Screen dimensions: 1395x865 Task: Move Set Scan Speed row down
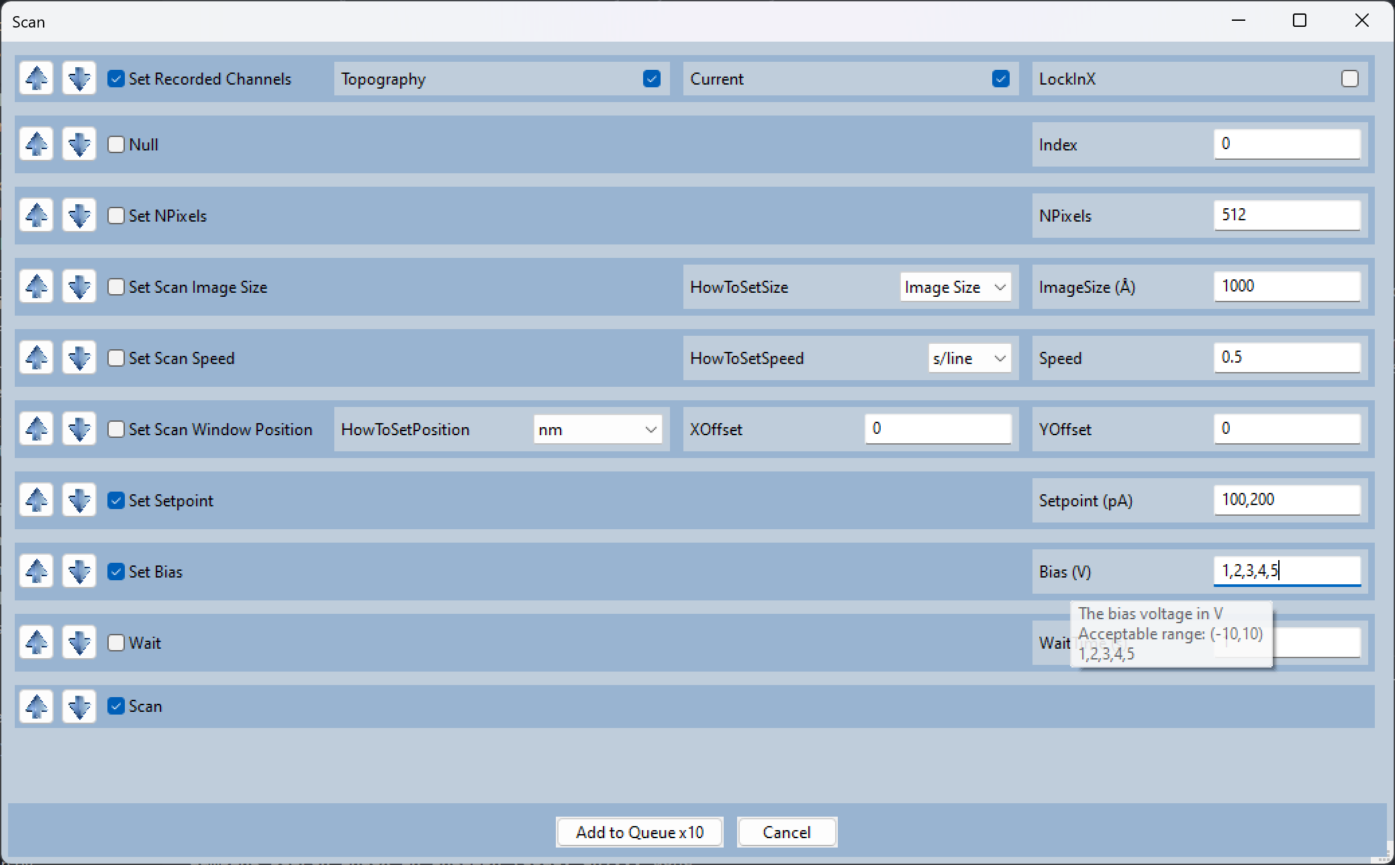79,358
